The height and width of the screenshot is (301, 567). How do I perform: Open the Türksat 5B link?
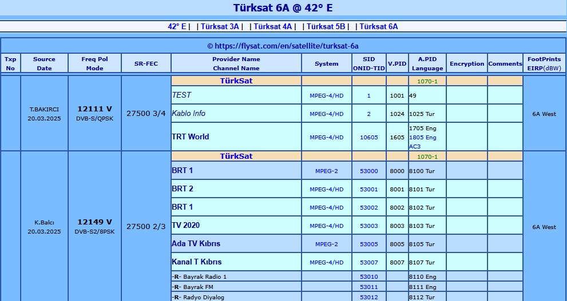pyautogui.click(x=326, y=26)
